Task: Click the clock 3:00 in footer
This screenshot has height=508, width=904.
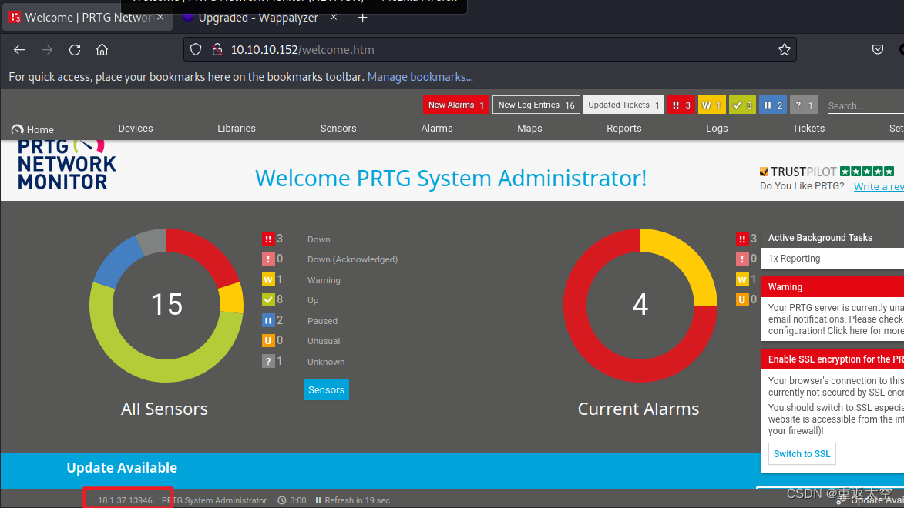Action: [x=292, y=500]
